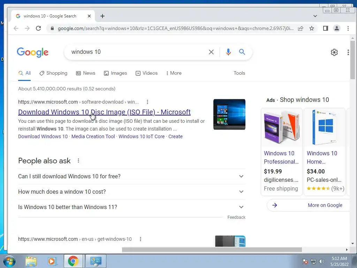Open the Google apps dots beside settings gear

(x=348, y=52)
